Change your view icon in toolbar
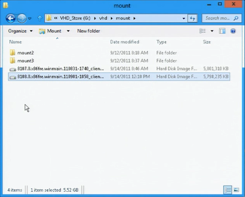The height and width of the screenshot is (197, 245). click(203, 31)
